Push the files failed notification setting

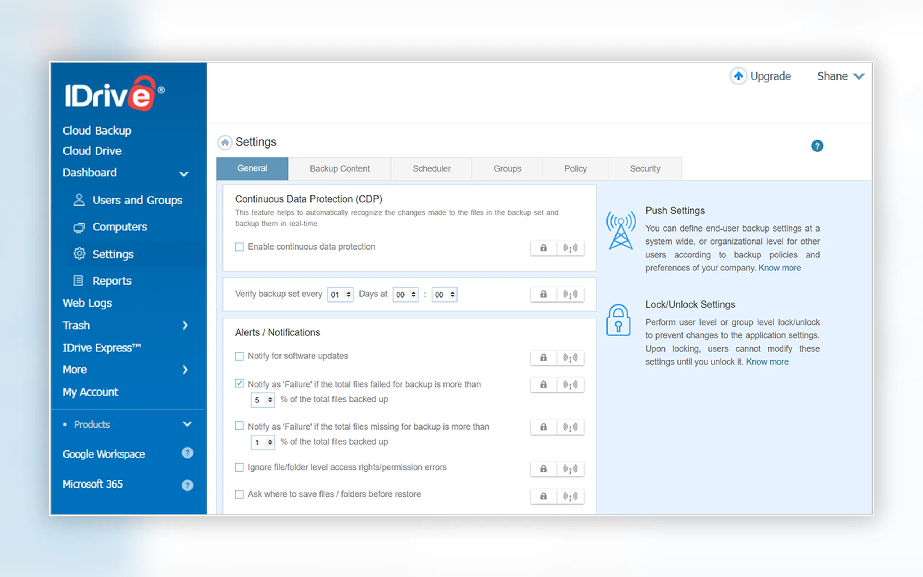570,384
